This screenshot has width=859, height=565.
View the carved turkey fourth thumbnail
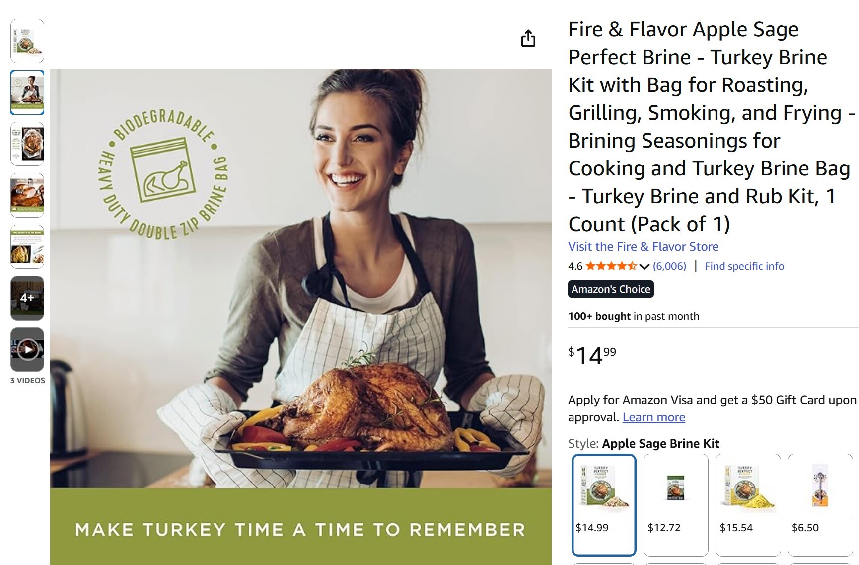coord(27,195)
